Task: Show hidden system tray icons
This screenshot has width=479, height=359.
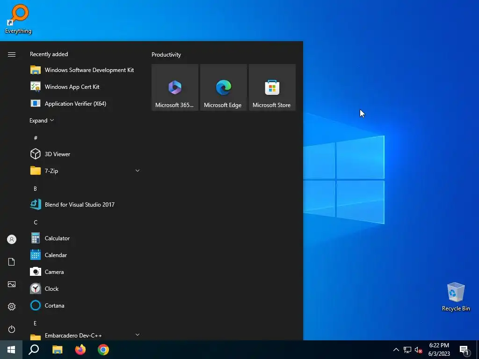Action: tap(396, 350)
